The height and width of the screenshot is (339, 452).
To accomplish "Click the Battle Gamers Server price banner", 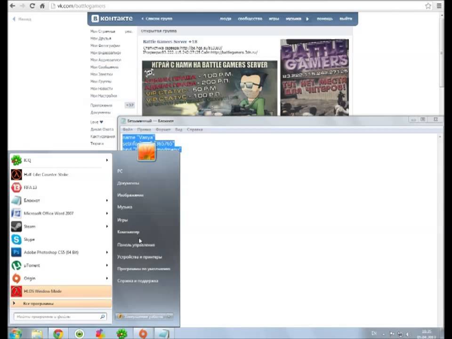I will click(210, 88).
